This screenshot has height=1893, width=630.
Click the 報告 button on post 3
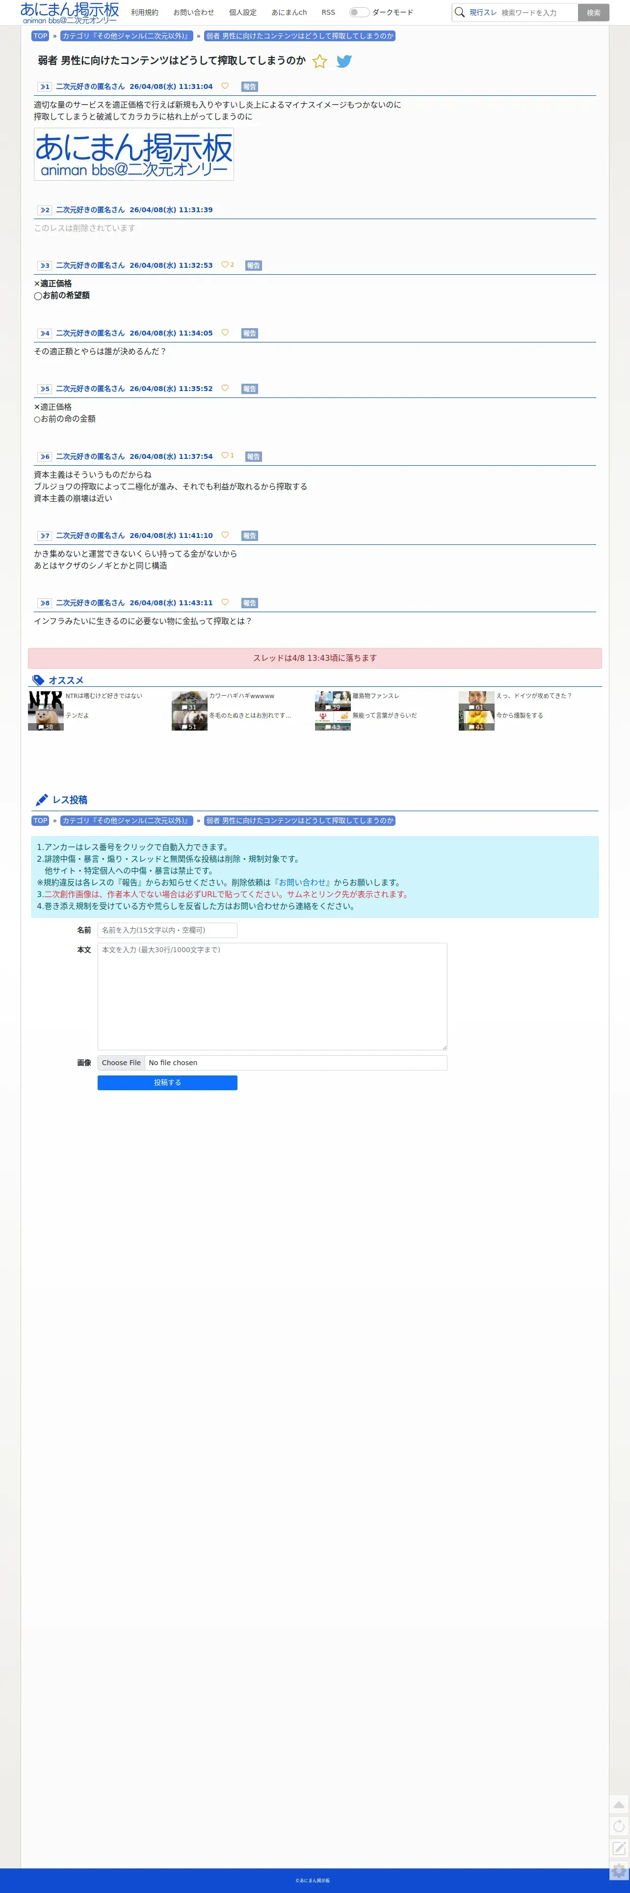(x=253, y=265)
